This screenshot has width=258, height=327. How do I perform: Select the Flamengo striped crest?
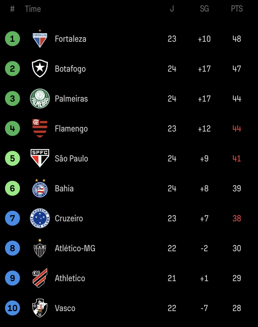pos(40,128)
